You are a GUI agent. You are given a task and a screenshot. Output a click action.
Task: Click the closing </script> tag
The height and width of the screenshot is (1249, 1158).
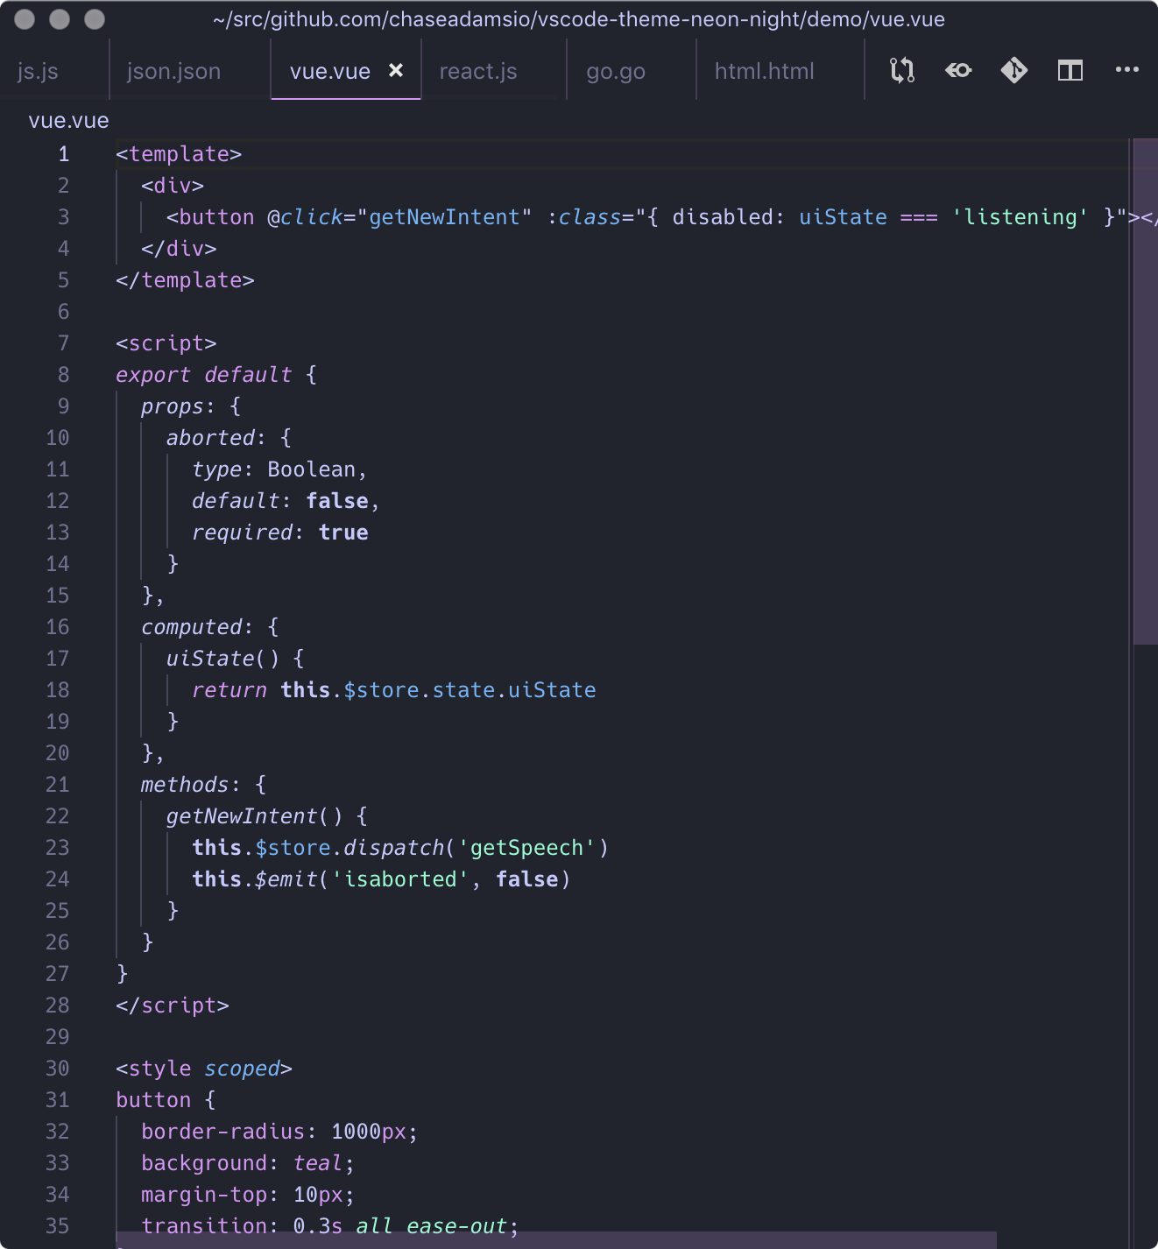click(173, 1006)
